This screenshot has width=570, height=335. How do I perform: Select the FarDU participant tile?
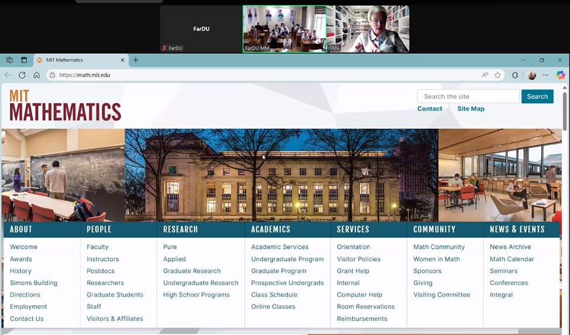[201, 29]
